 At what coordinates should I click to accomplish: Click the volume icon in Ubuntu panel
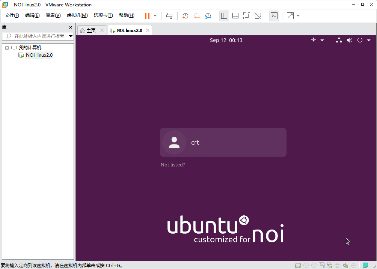(349, 40)
